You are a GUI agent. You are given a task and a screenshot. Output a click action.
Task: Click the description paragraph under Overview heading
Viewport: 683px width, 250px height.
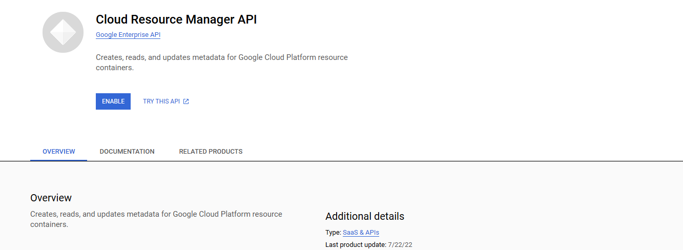[156, 214]
